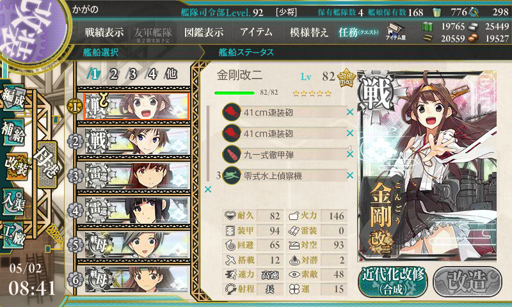The height and width of the screenshot is (307, 512).
Task: Click the green HP bar of 金剛改二
Action: 234,93
